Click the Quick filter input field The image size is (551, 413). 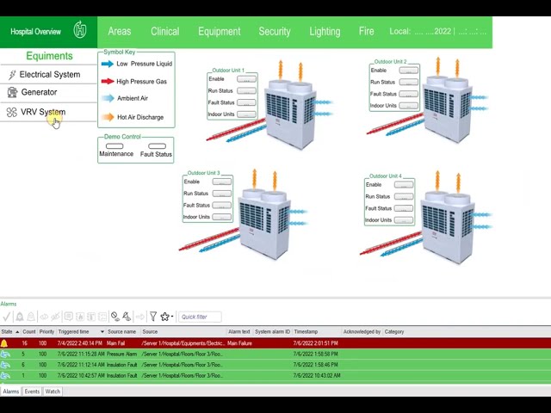click(x=200, y=317)
